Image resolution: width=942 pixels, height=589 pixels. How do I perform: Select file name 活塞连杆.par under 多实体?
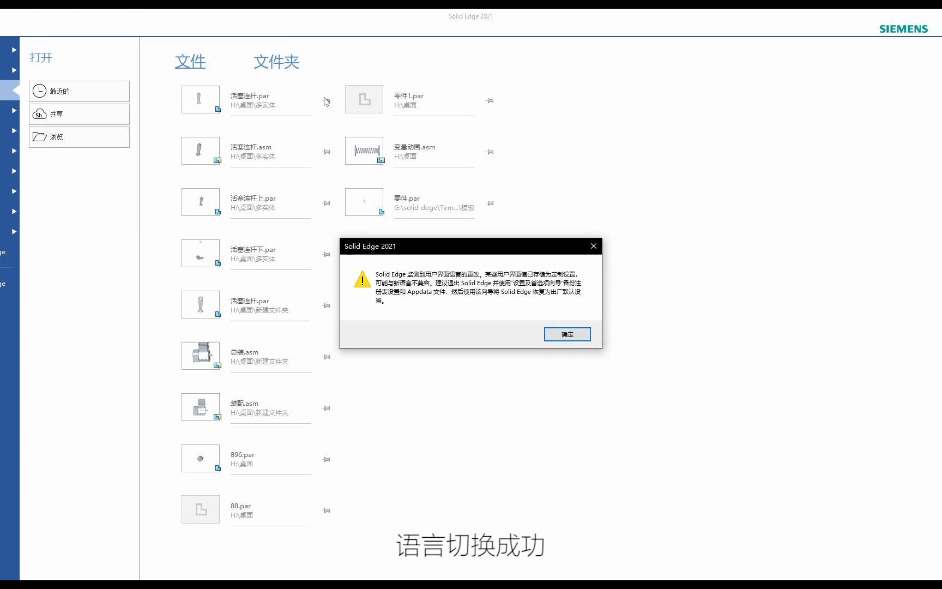coord(250,96)
